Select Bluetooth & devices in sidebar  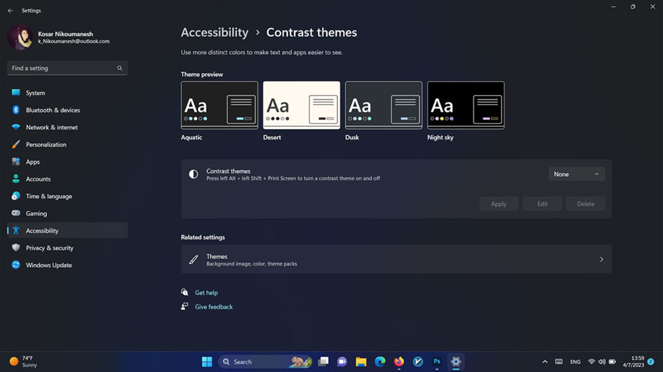(x=52, y=110)
